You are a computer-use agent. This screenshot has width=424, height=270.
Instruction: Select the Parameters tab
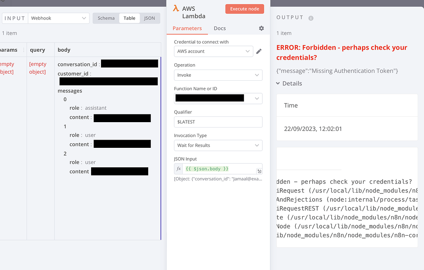click(x=187, y=28)
